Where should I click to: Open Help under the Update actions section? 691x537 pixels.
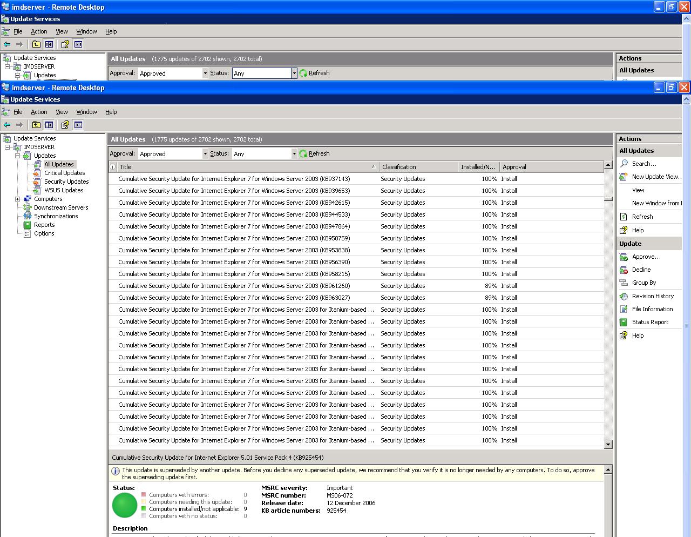638,335
